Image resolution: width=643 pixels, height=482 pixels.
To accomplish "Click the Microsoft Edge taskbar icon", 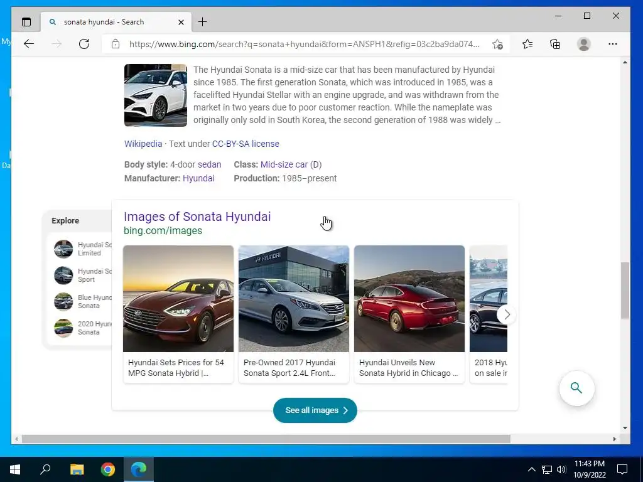I will click(x=139, y=469).
